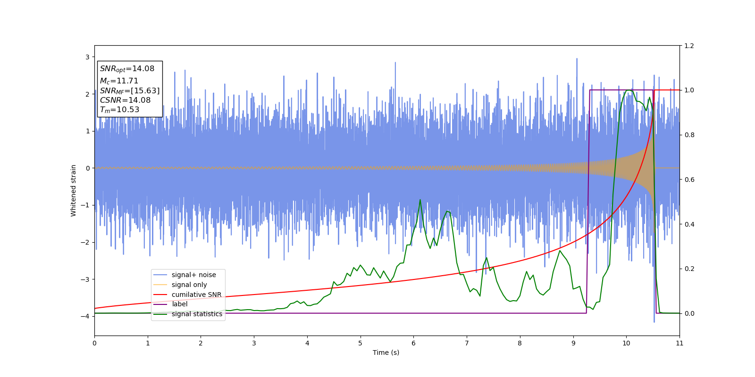The image size is (755, 377).
Task: Click the 'Time (s)' x-axis label
Action: (386, 352)
